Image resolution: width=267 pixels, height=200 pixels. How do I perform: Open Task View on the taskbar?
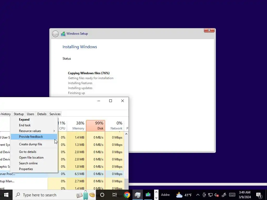[115, 195]
